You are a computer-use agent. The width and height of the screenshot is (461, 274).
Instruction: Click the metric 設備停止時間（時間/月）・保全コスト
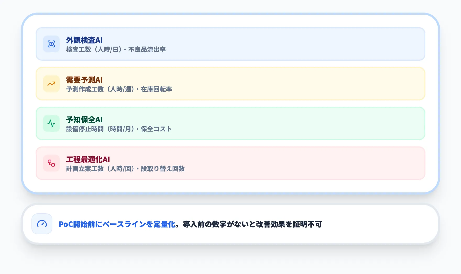coord(119,129)
